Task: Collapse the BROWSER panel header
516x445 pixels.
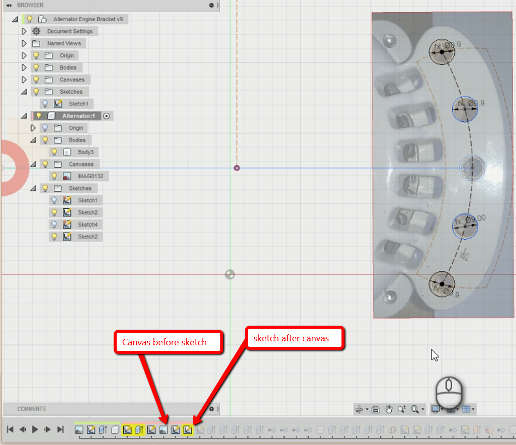Action: [x=8, y=6]
